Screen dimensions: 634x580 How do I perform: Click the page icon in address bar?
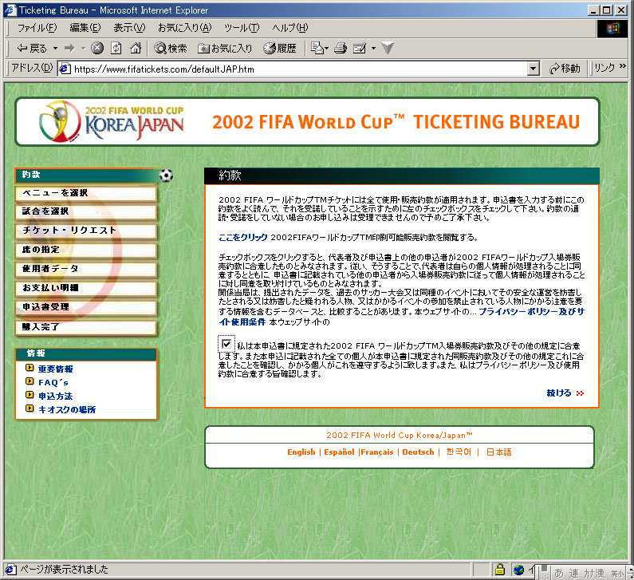[65, 69]
